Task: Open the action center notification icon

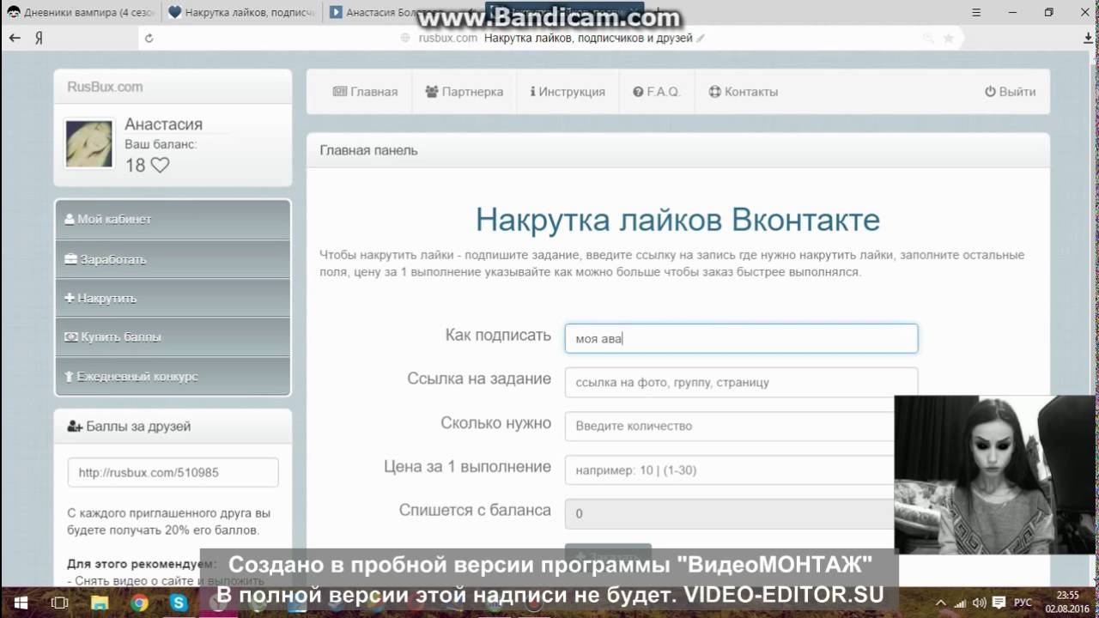Action: click(999, 603)
